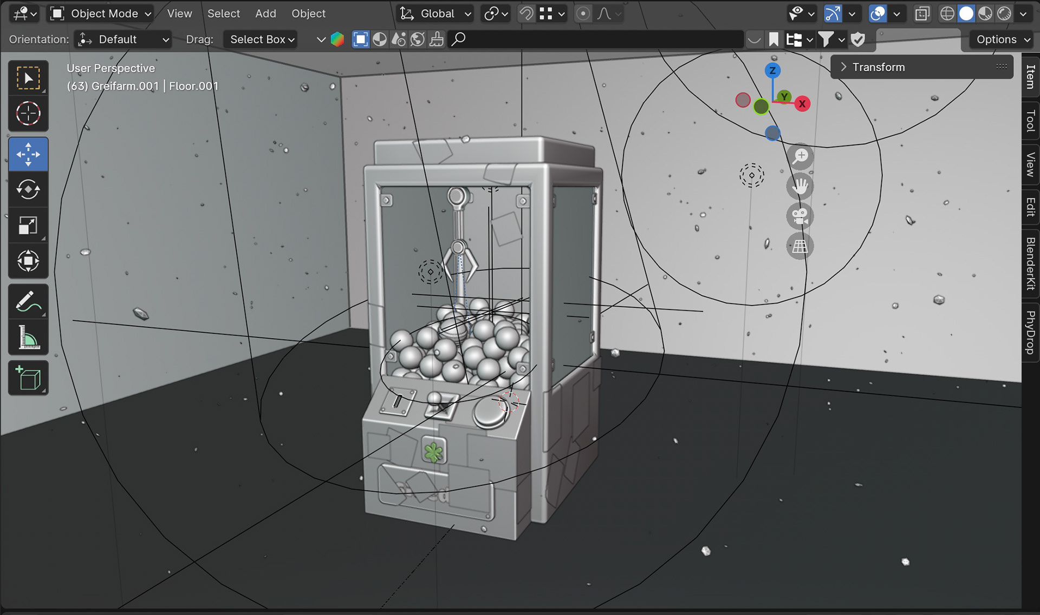Open the Add menu
This screenshot has width=1040, height=615.
click(265, 14)
